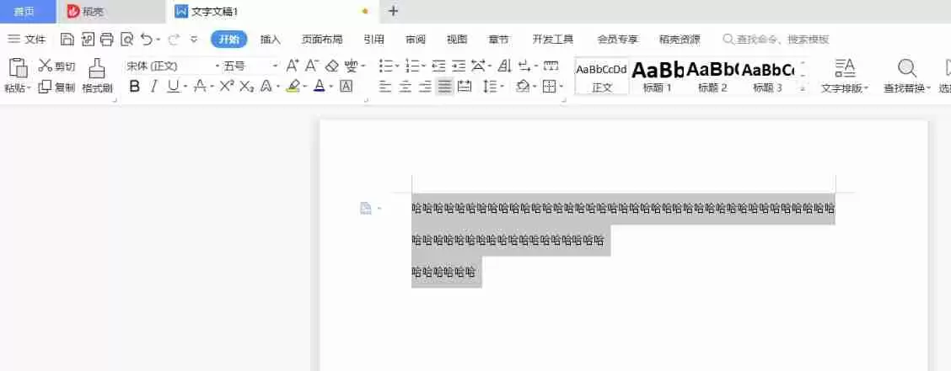Click the Save icon in the quick toolbar
Image resolution: width=951 pixels, height=371 pixels.
point(67,40)
